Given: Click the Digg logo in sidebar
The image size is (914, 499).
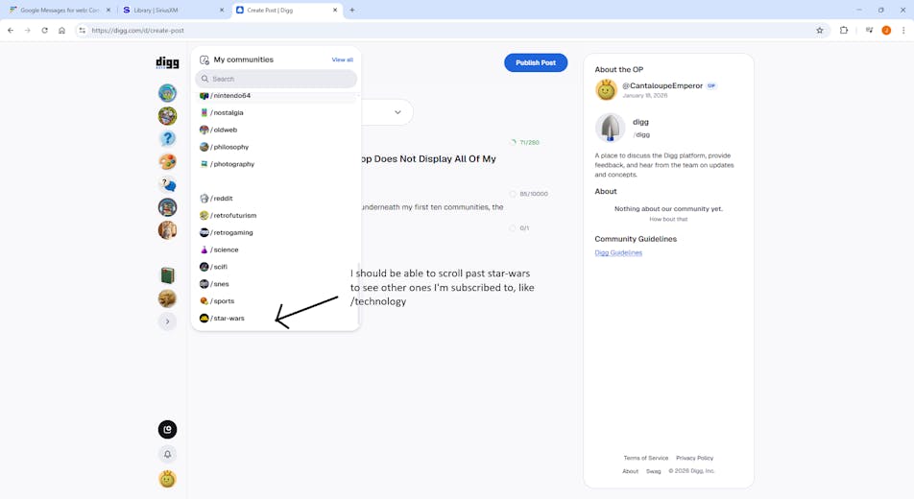Looking at the screenshot, I should (167, 63).
